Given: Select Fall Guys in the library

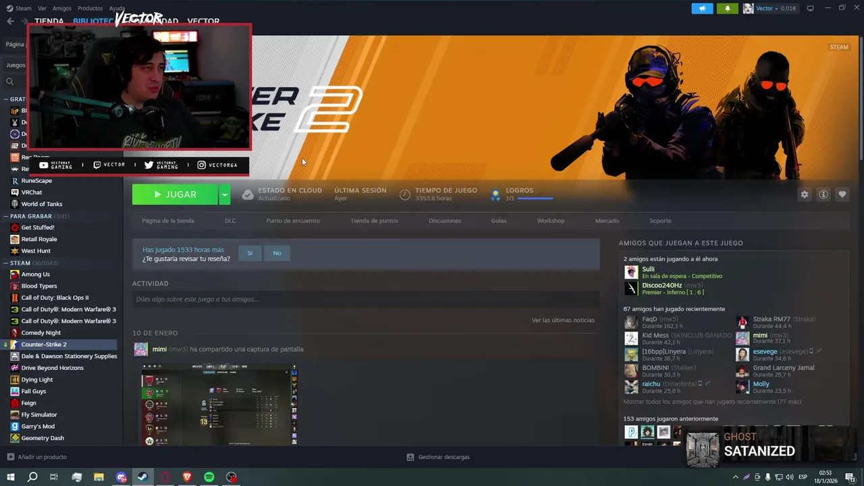Looking at the screenshot, I should [34, 391].
